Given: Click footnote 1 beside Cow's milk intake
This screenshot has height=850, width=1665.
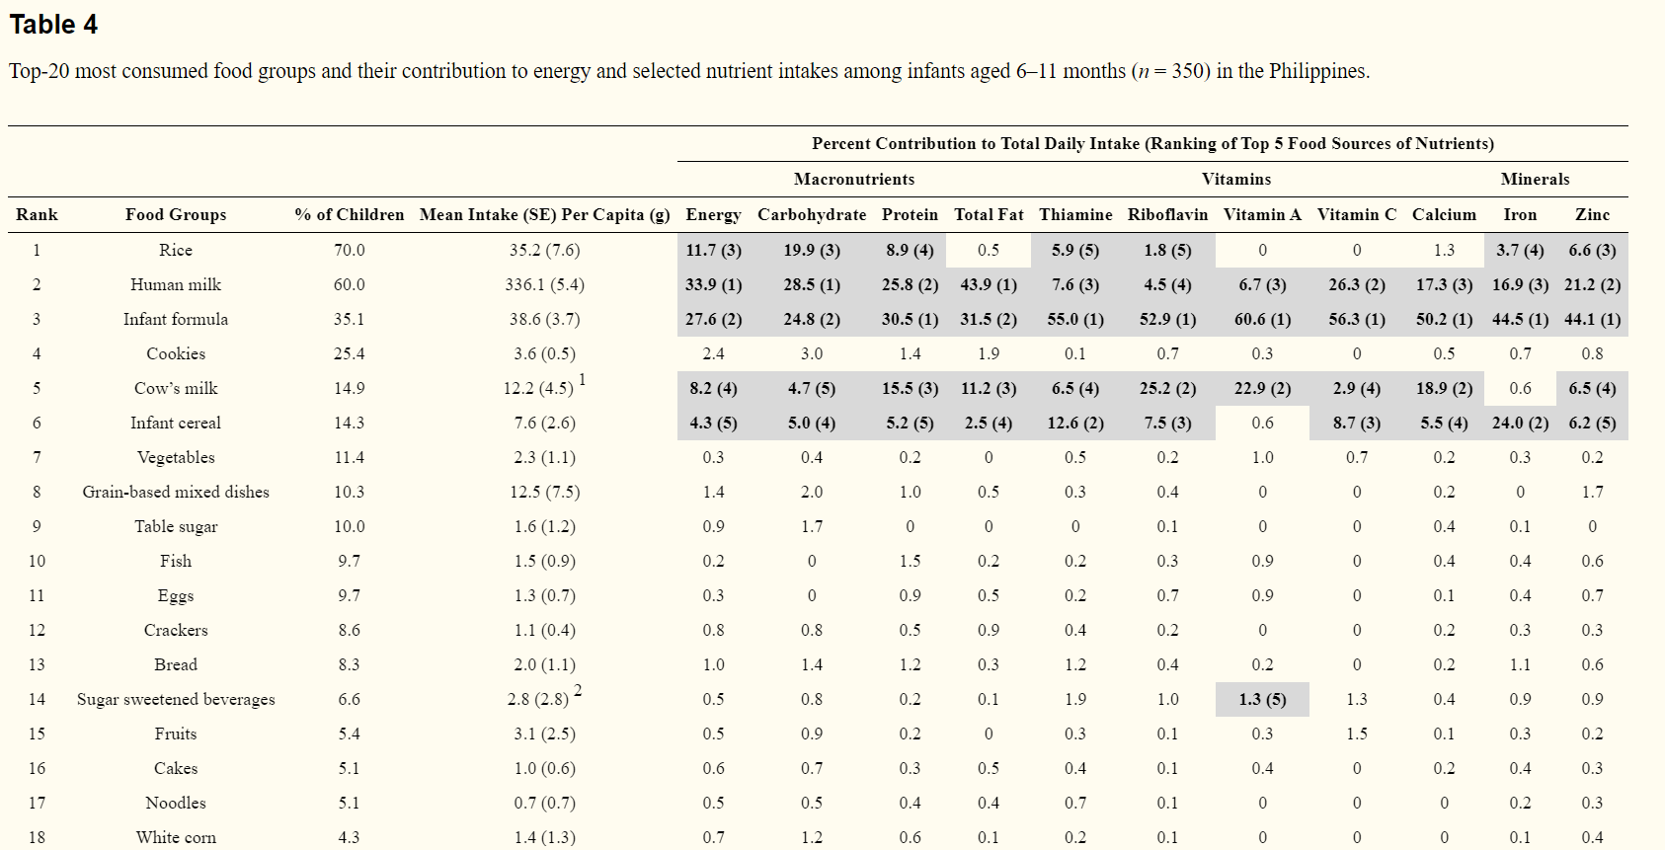Looking at the screenshot, I should [583, 380].
